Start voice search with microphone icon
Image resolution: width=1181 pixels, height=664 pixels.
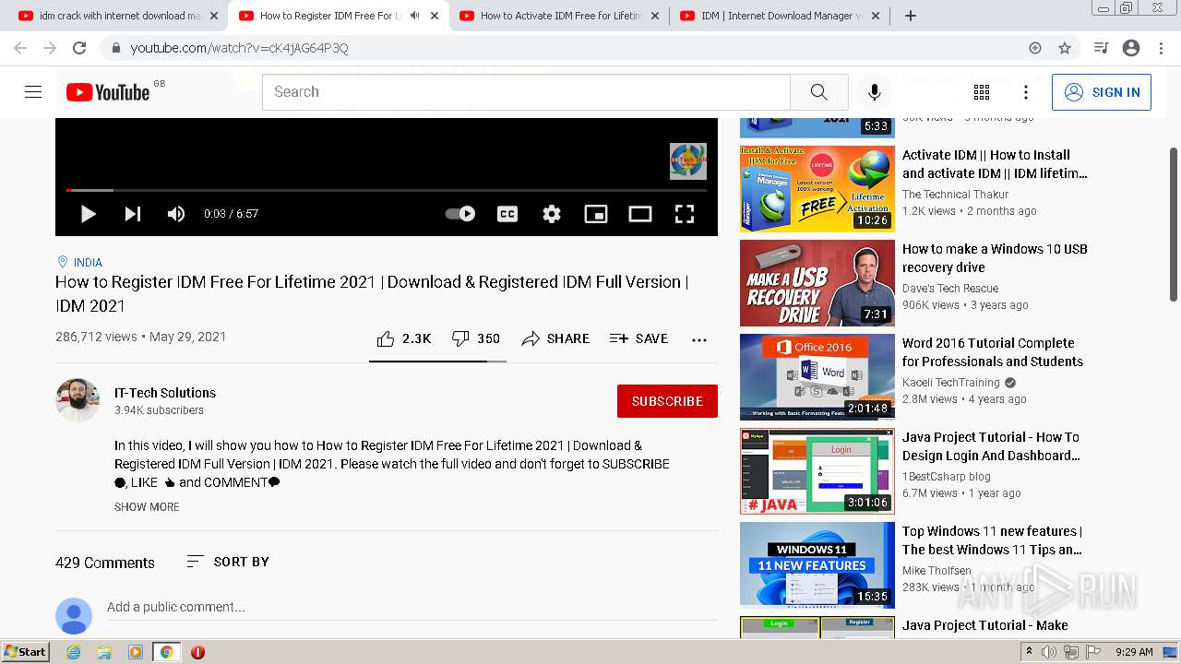(875, 92)
